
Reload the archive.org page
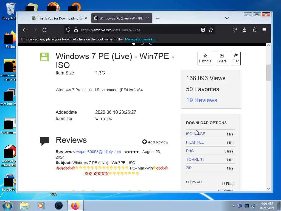pos(44,30)
